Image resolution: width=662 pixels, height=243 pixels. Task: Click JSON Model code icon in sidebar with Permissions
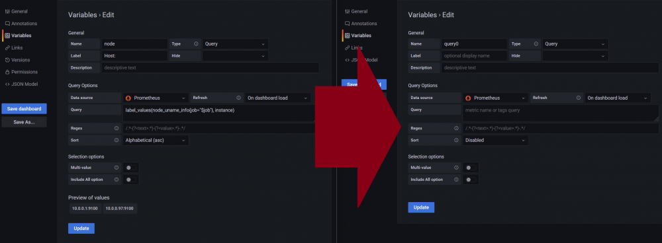click(x=7, y=85)
